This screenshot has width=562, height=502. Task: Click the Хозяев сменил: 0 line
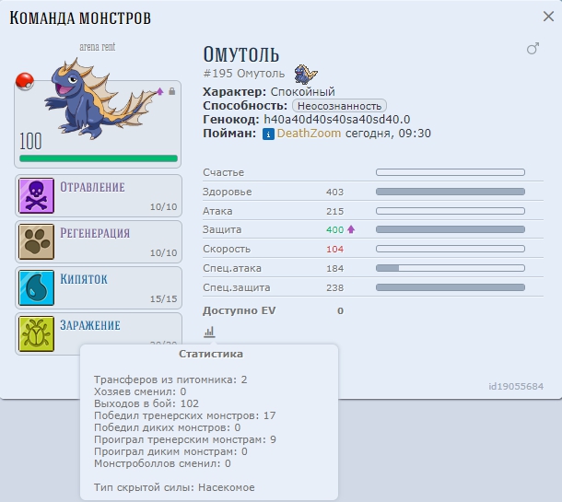coord(140,391)
